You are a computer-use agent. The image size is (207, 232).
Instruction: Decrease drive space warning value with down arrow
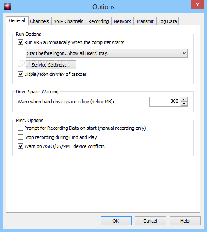(x=184, y=104)
